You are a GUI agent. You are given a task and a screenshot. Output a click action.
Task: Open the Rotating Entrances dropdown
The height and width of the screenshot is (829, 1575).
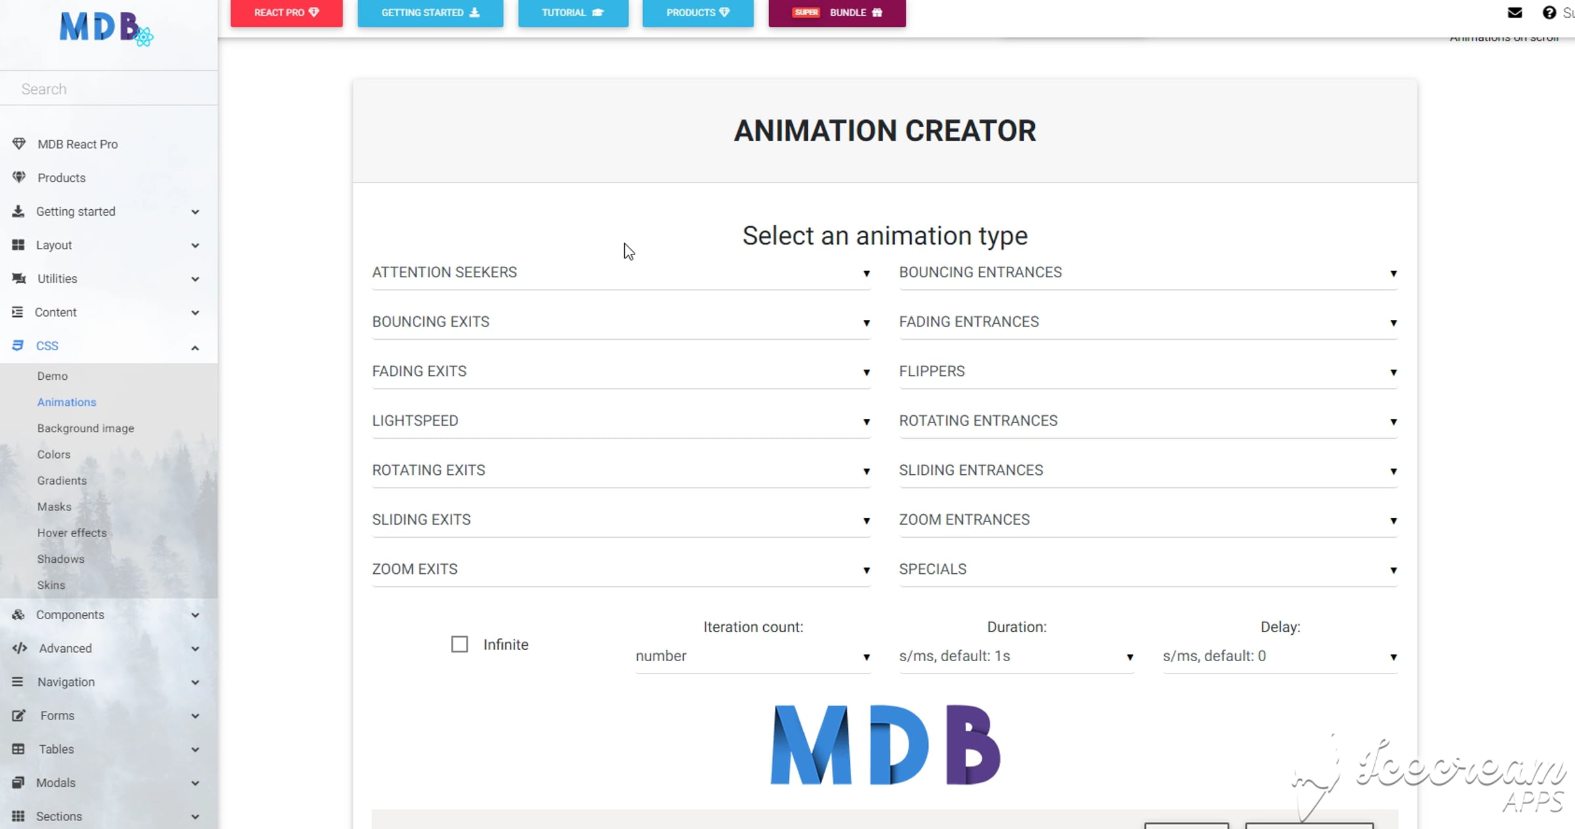point(1148,421)
